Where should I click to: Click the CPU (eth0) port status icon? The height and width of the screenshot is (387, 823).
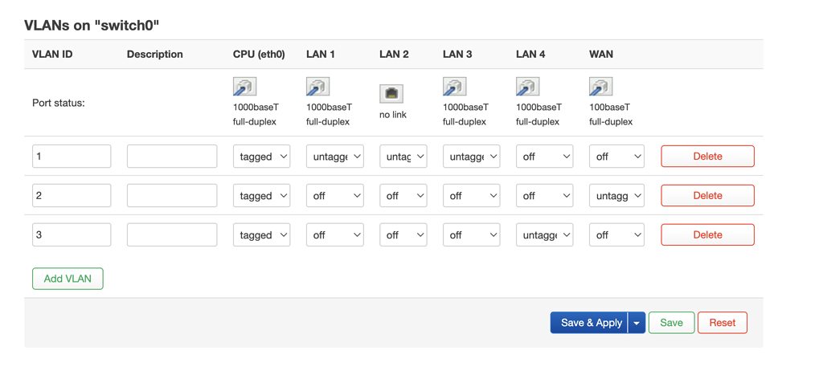pyautogui.click(x=244, y=87)
